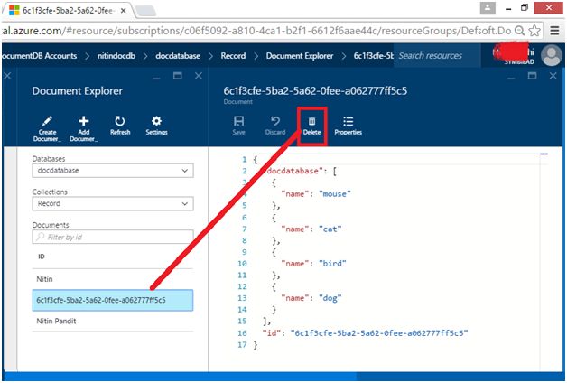Open Document Explorer Settings gear
The width and height of the screenshot is (567, 383).
(x=156, y=122)
